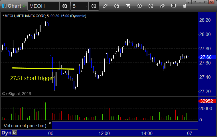
Task: Open the chart comment bubble icon
Action: (174, 6)
